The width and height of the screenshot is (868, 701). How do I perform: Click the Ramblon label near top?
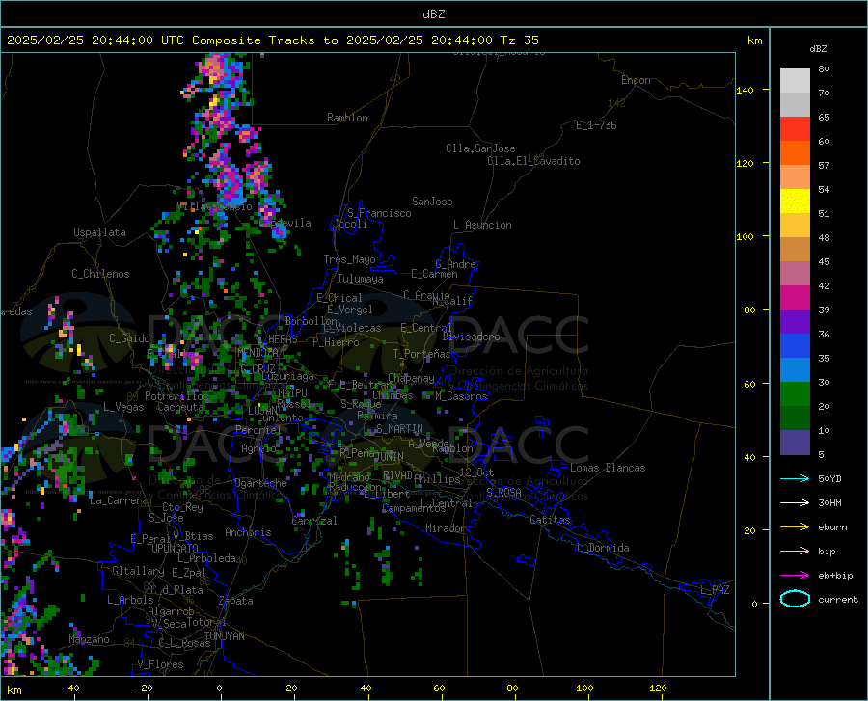click(x=347, y=118)
